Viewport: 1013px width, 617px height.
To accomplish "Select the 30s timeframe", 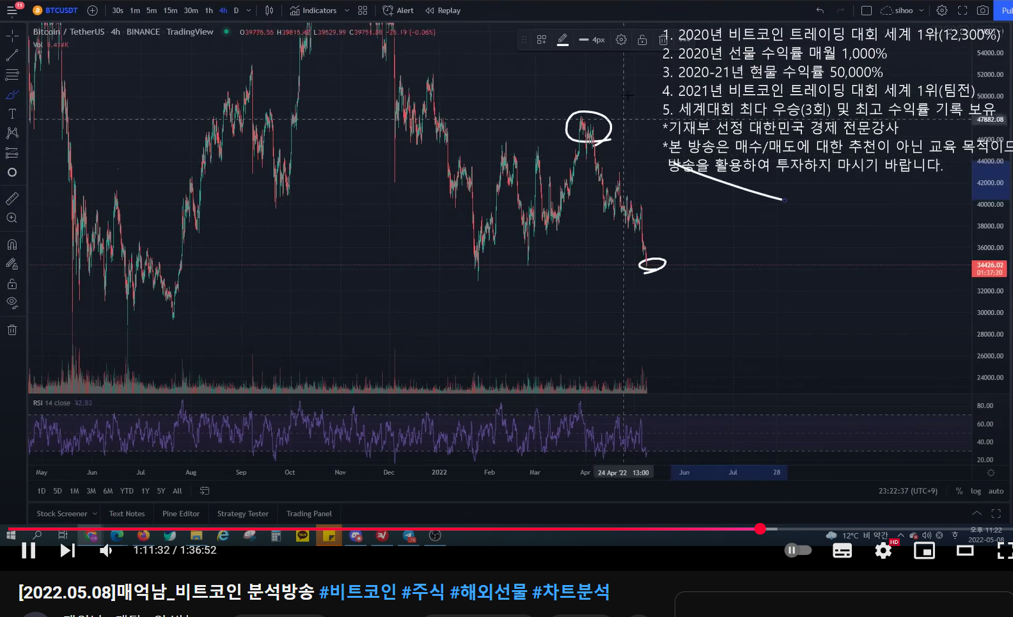I will [x=118, y=10].
